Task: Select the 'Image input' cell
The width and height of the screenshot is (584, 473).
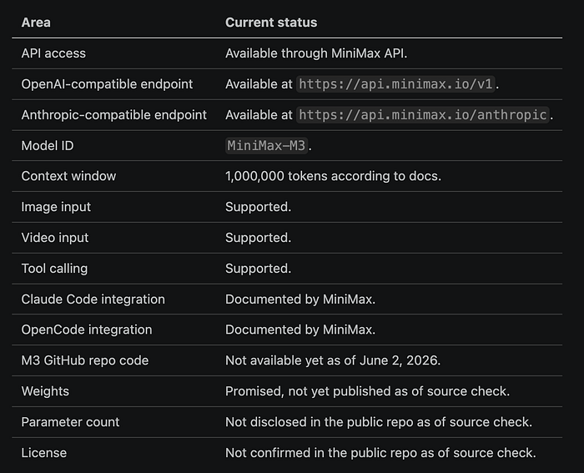Action: coord(56,207)
